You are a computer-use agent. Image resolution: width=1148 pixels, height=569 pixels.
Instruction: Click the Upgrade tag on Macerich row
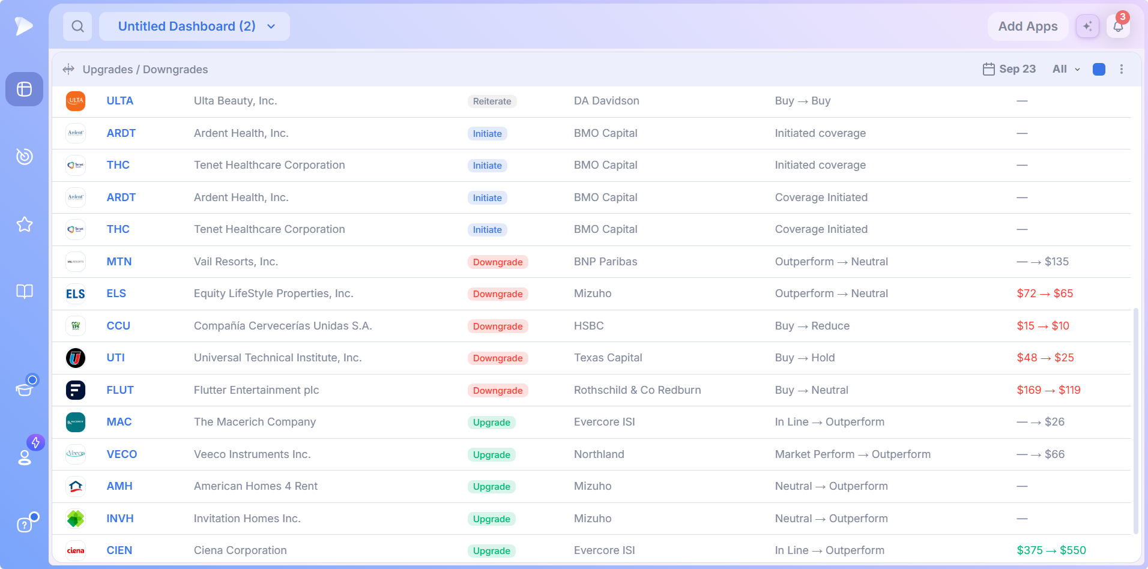pyautogui.click(x=492, y=423)
